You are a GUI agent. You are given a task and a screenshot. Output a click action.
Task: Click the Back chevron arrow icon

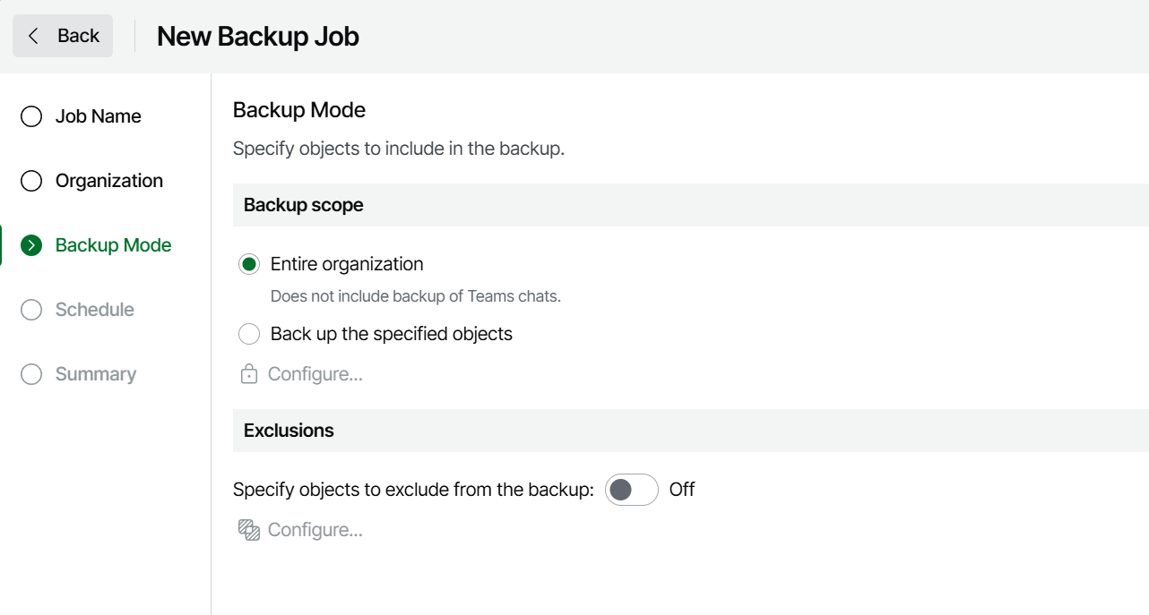click(34, 36)
